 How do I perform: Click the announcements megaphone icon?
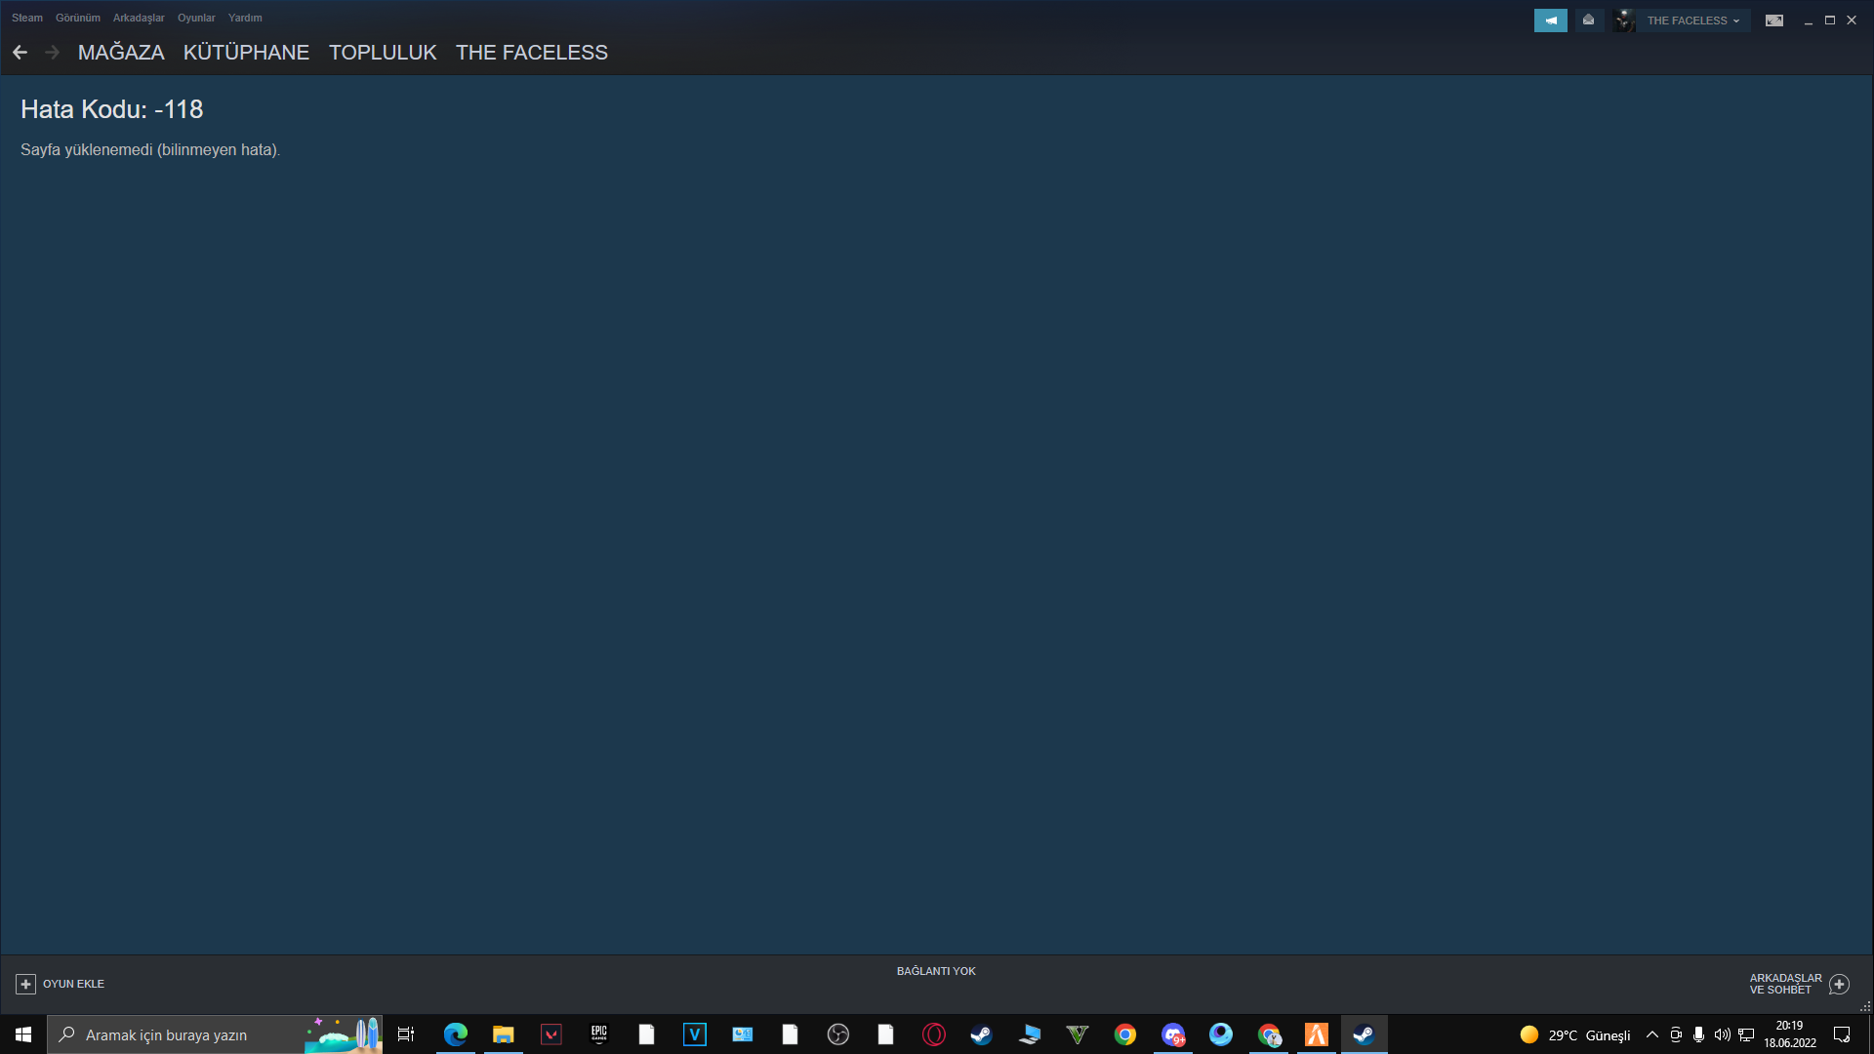tap(1550, 20)
